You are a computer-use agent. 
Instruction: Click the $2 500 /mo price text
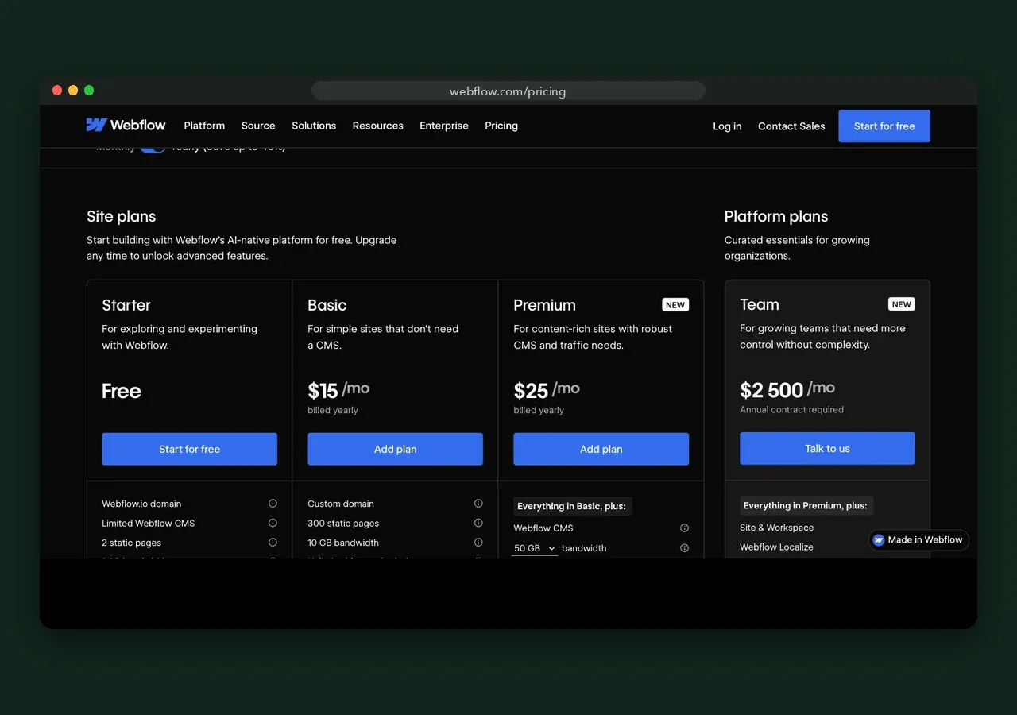(x=787, y=389)
